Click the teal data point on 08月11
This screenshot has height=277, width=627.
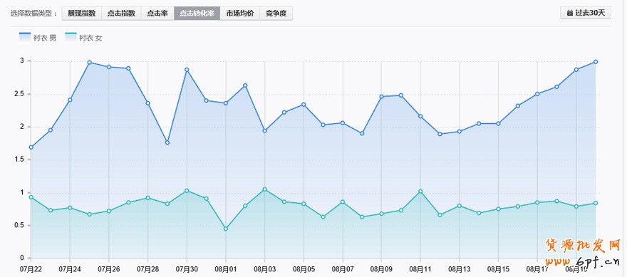(420, 192)
